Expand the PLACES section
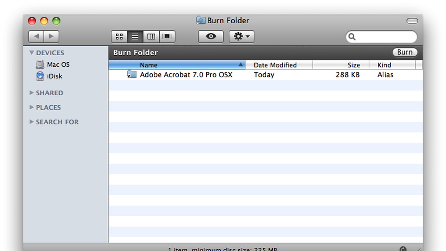 pyautogui.click(x=32, y=107)
